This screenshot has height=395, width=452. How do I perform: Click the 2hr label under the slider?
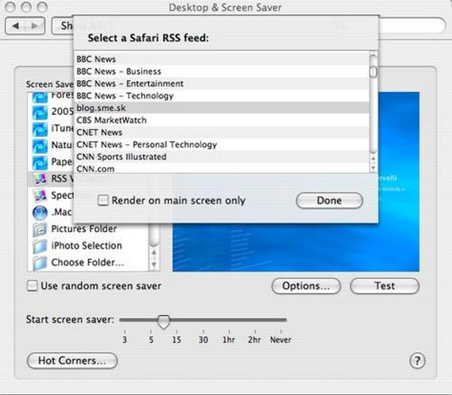pyautogui.click(x=254, y=340)
